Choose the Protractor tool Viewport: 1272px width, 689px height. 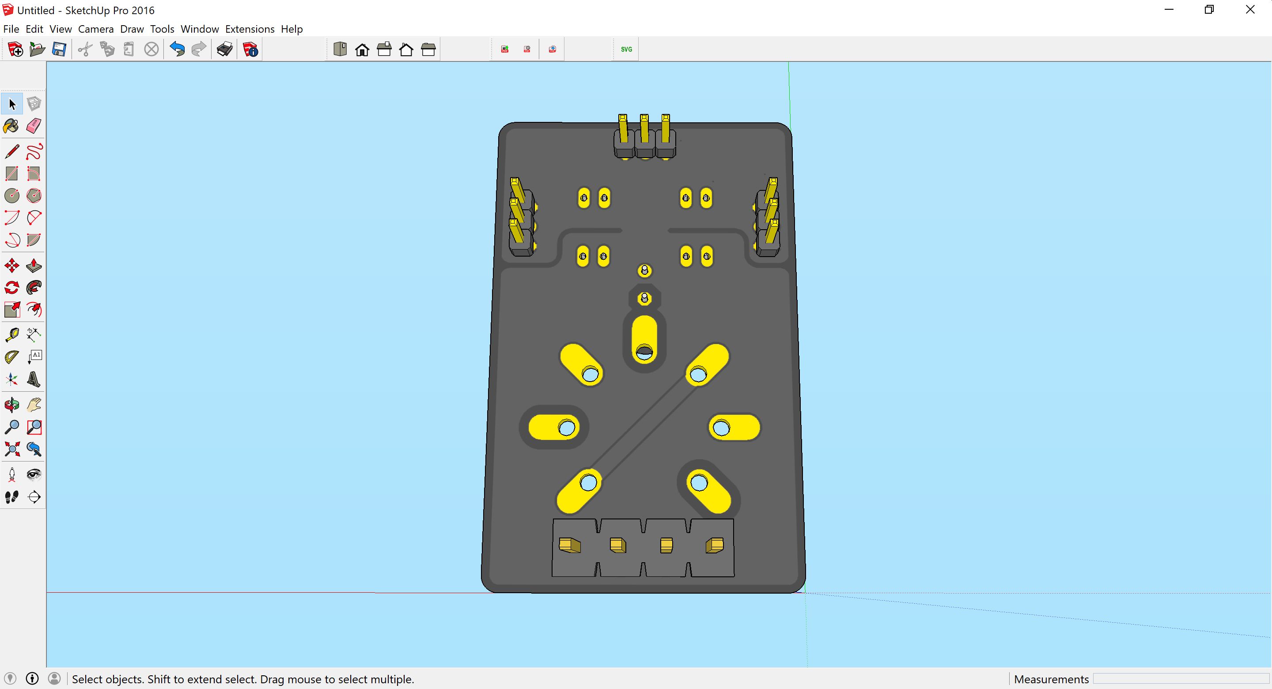pos(12,357)
